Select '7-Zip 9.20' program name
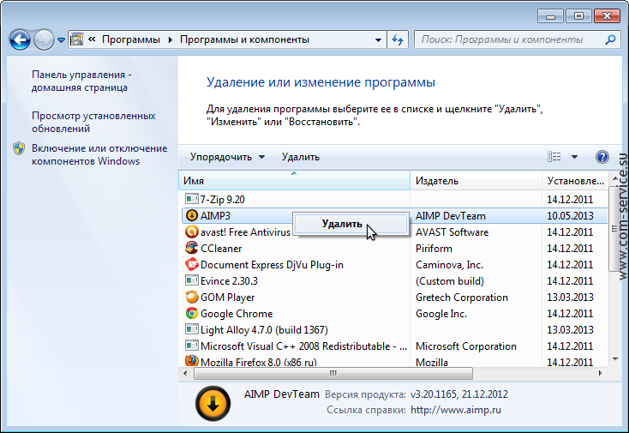 tap(222, 200)
